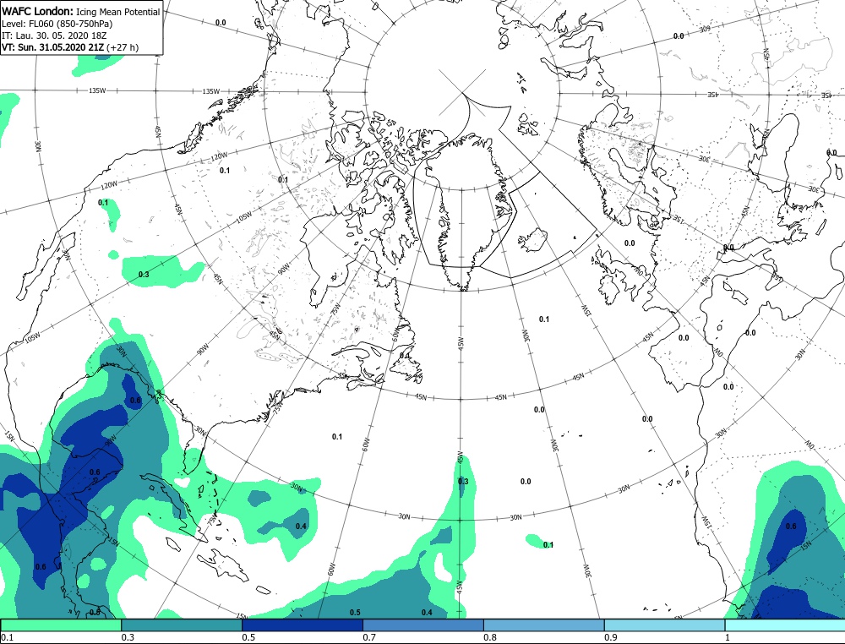
Task: Click the 0.3 value over the western United States
Action: [144, 275]
